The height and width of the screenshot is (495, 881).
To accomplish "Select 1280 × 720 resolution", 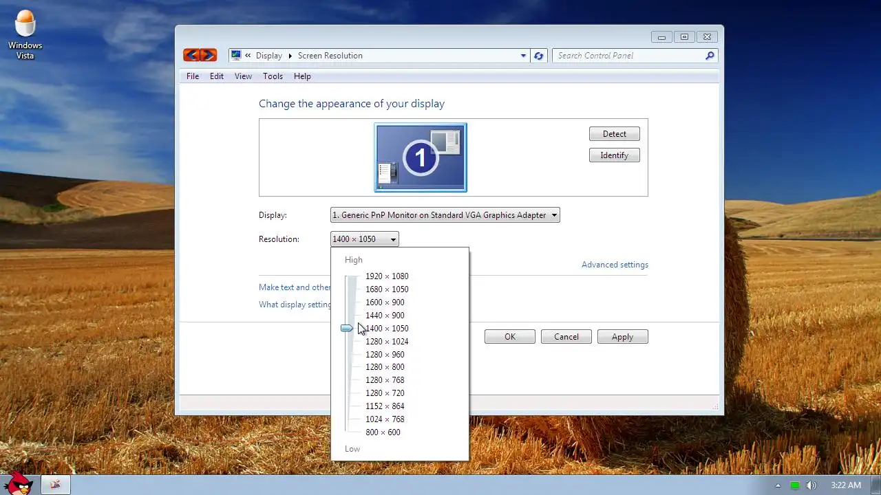I will 385,393.
